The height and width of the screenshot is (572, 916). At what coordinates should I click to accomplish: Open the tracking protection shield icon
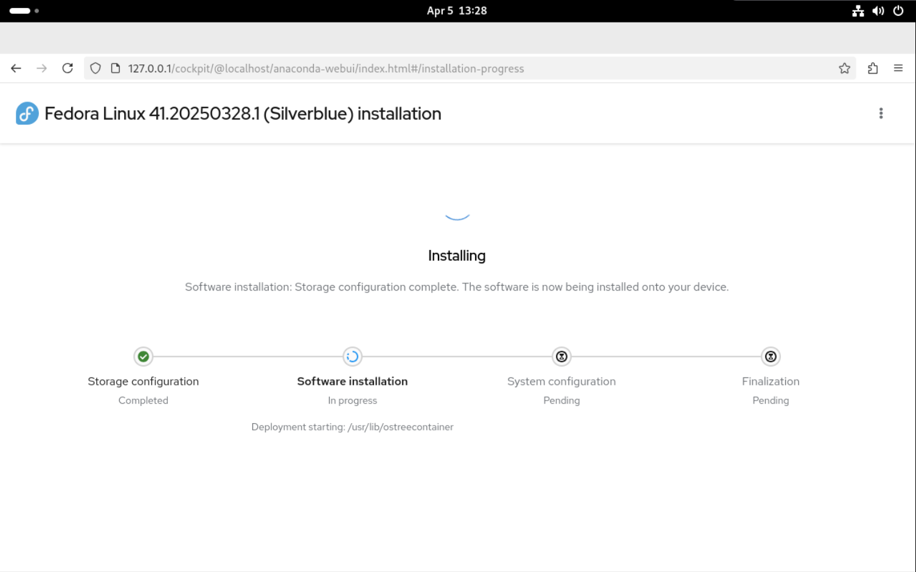95,69
